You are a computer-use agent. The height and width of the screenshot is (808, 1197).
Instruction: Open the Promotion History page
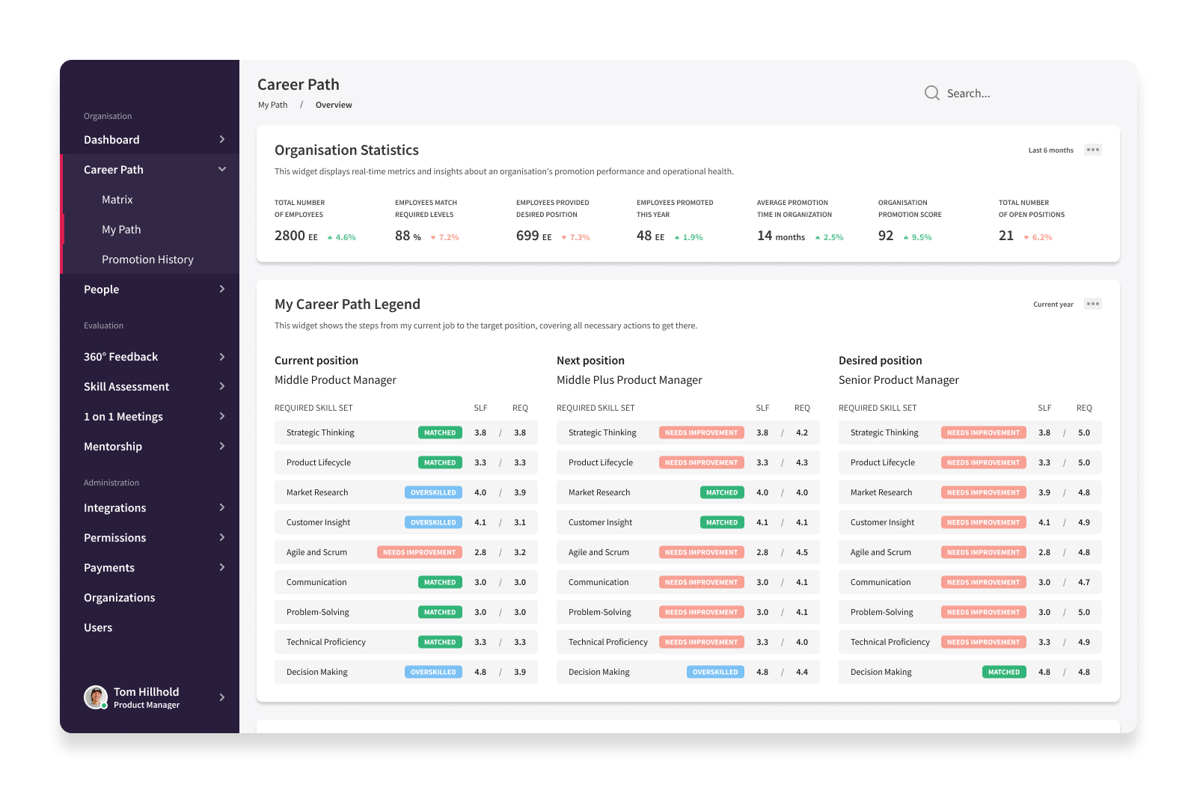point(147,260)
